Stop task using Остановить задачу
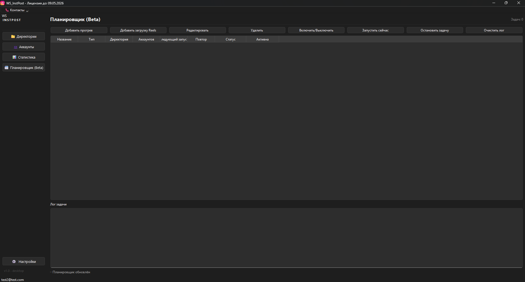The width and height of the screenshot is (525, 282). coord(435,30)
